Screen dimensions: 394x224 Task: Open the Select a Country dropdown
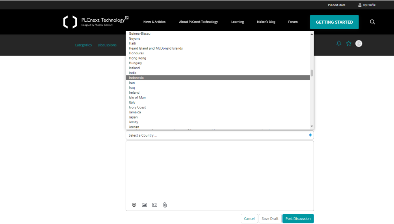pyautogui.click(x=219, y=135)
